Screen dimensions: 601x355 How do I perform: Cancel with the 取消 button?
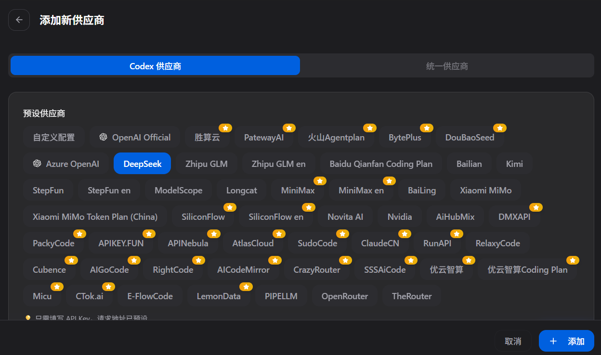[513, 341]
